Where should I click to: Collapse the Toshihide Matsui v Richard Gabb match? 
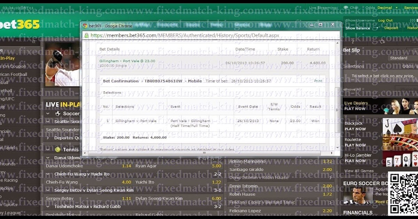point(48,206)
